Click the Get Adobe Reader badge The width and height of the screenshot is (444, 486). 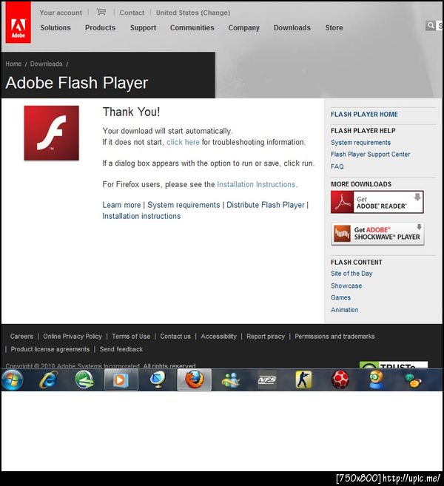tap(377, 202)
